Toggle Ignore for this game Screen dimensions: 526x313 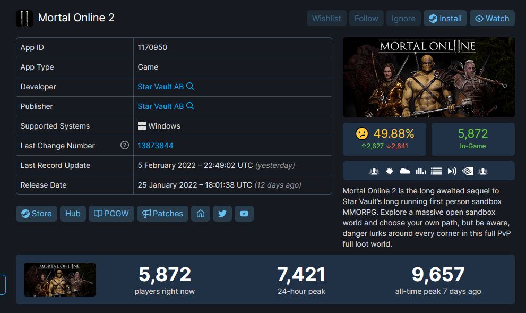(x=403, y=18)
